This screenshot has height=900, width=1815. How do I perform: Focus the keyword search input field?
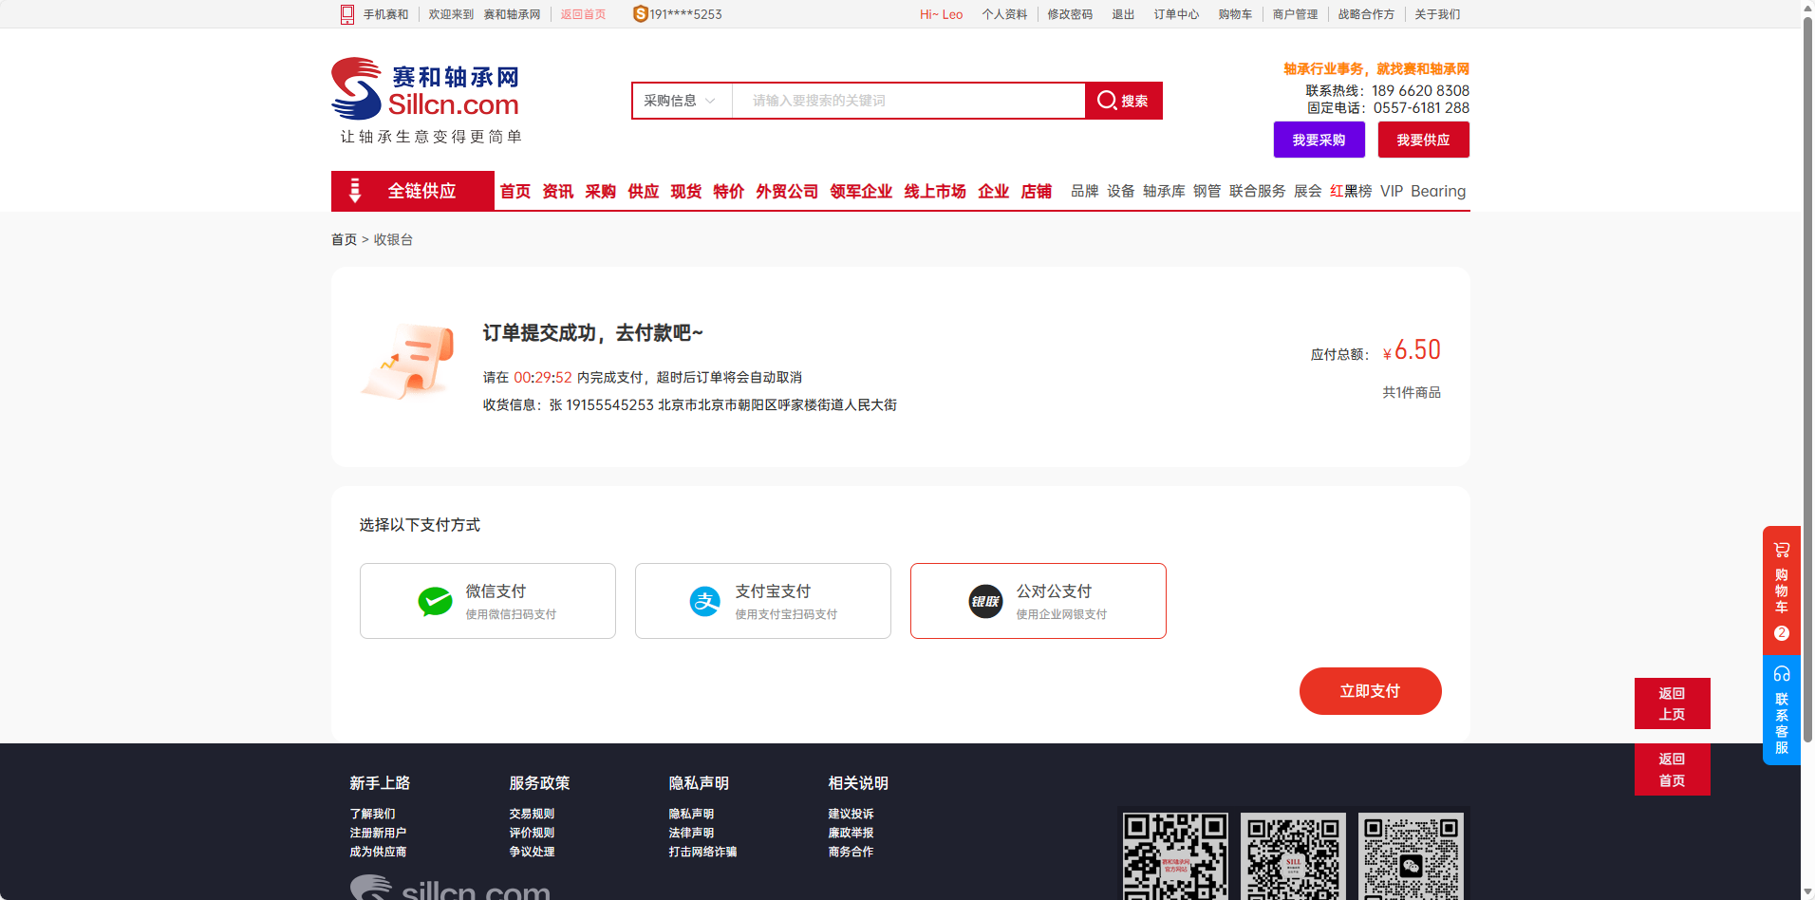(908, 101)
